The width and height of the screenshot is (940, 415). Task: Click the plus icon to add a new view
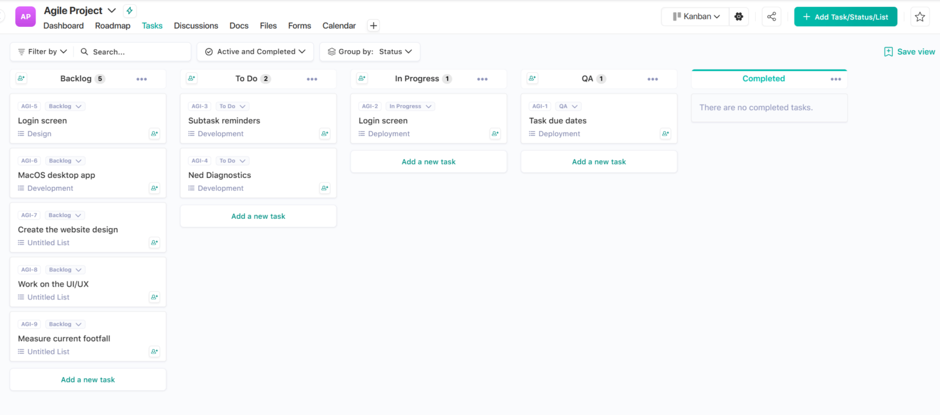pos(373,26)
